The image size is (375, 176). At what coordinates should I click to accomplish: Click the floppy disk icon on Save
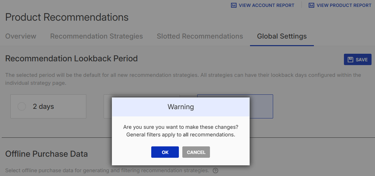pyautogui.click(x=350, y=60)
